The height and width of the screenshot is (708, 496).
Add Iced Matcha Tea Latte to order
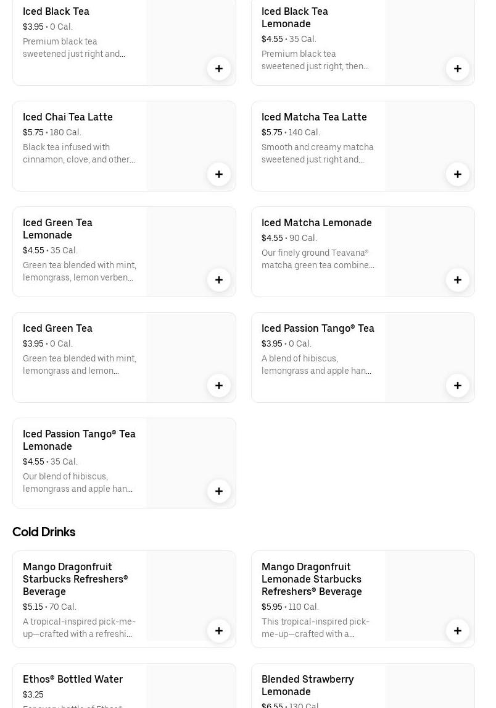coord(458,174)
